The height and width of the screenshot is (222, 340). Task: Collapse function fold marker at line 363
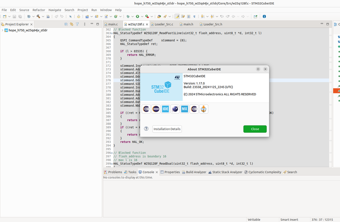coord(112,33)
